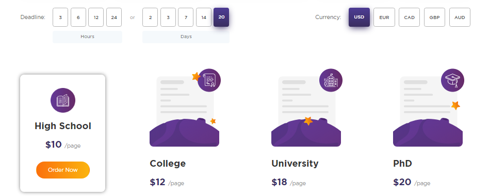
Task: Click the College card purple illustration
Action: [184, 133]
